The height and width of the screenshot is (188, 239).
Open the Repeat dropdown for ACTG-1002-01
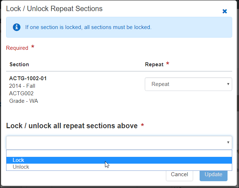click(188, 84)
